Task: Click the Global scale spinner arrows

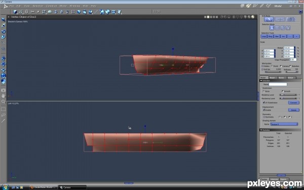Action: click(x=295, y=48)
